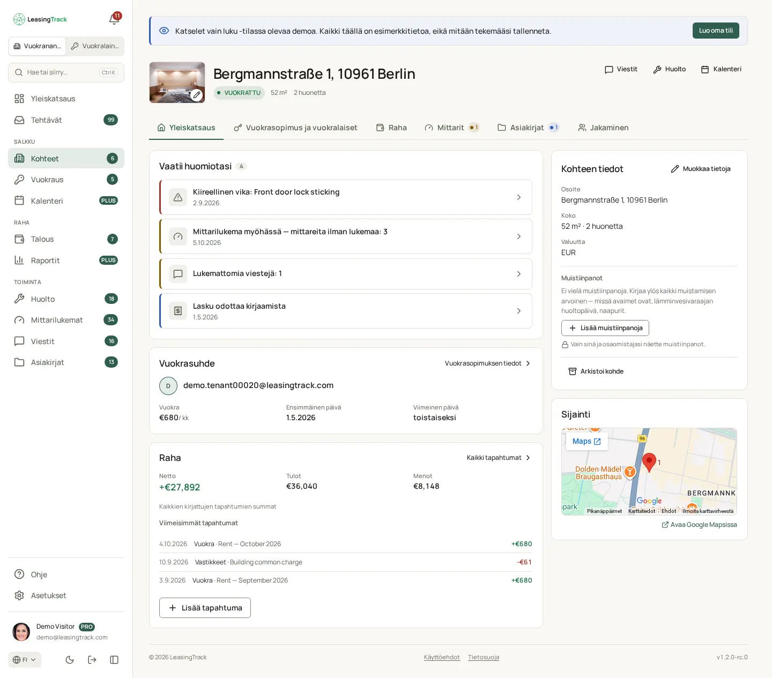Click the log out icon in the sidebar footer
The image size is (772, 678).
[x=92, y=660]
